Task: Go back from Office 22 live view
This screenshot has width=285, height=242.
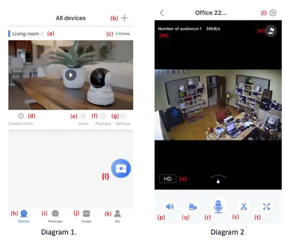Action: tap(162, 13)
